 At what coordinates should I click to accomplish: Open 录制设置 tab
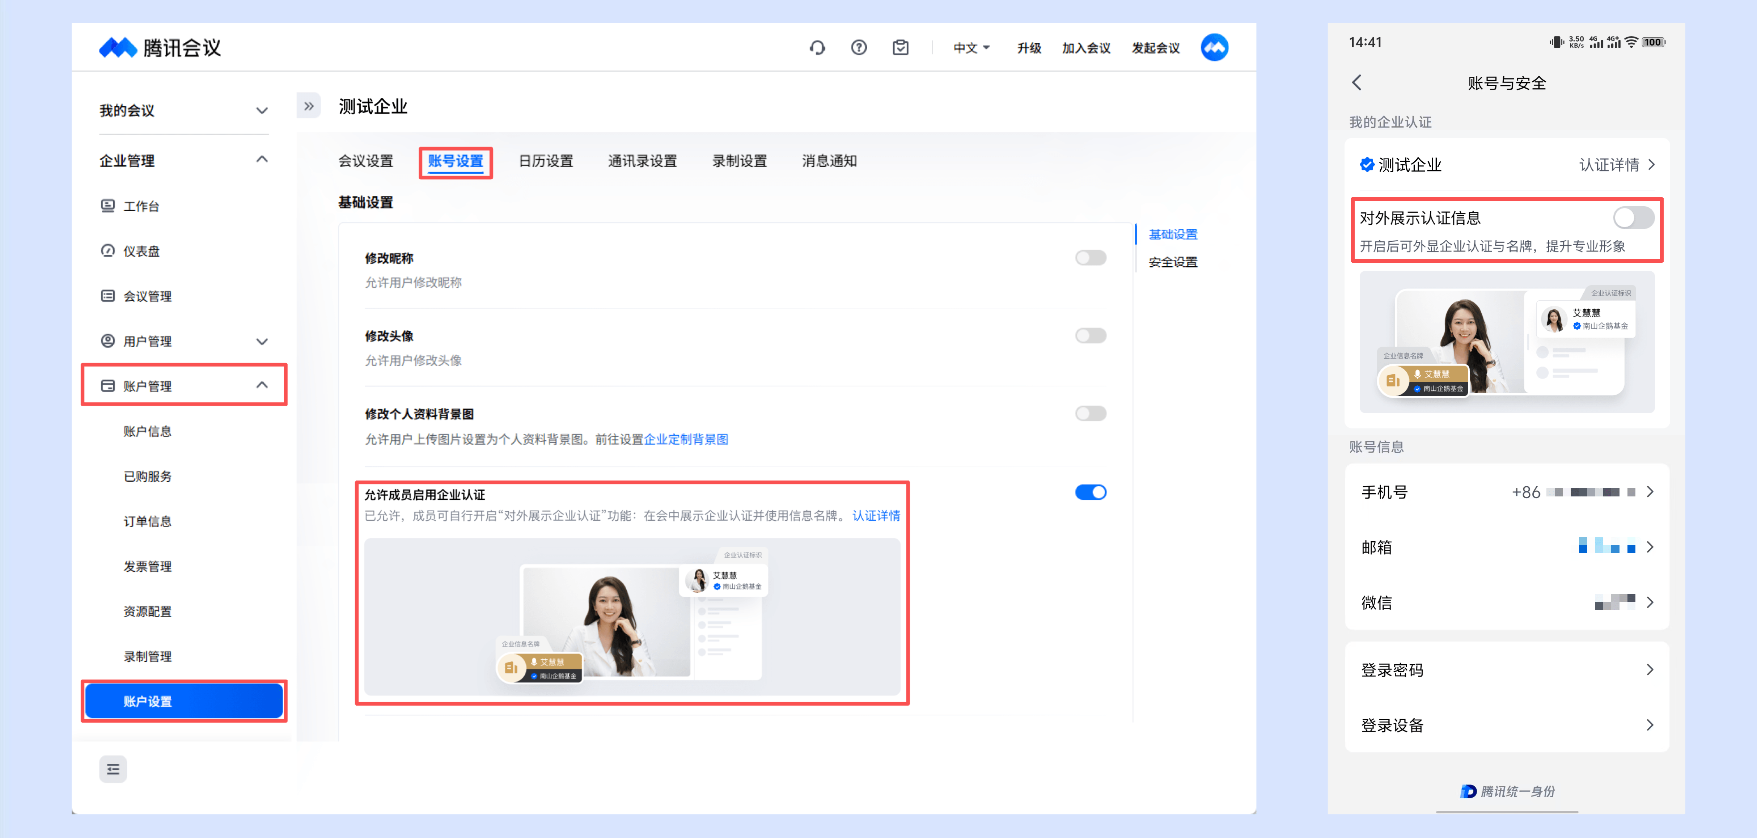pyautogui.click(x=739, y=161)
